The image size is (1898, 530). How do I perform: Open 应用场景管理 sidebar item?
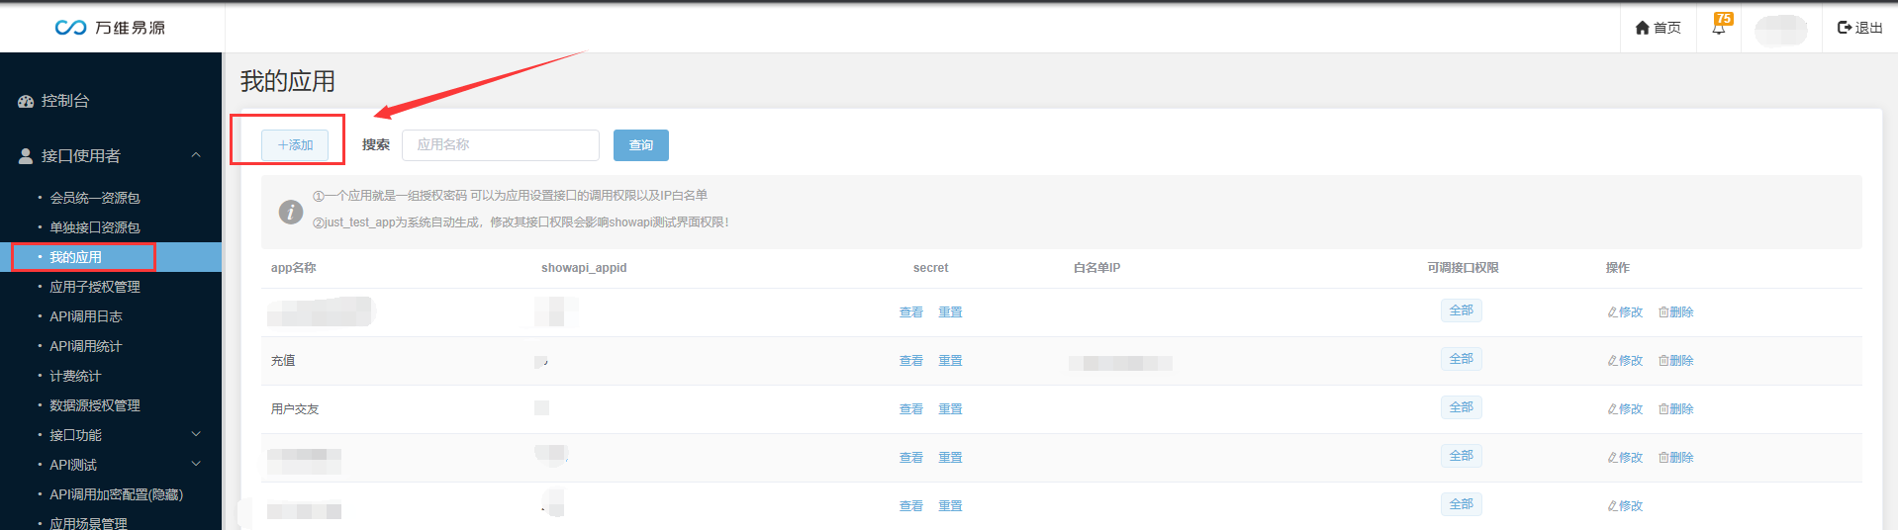[x=89, y=523]
